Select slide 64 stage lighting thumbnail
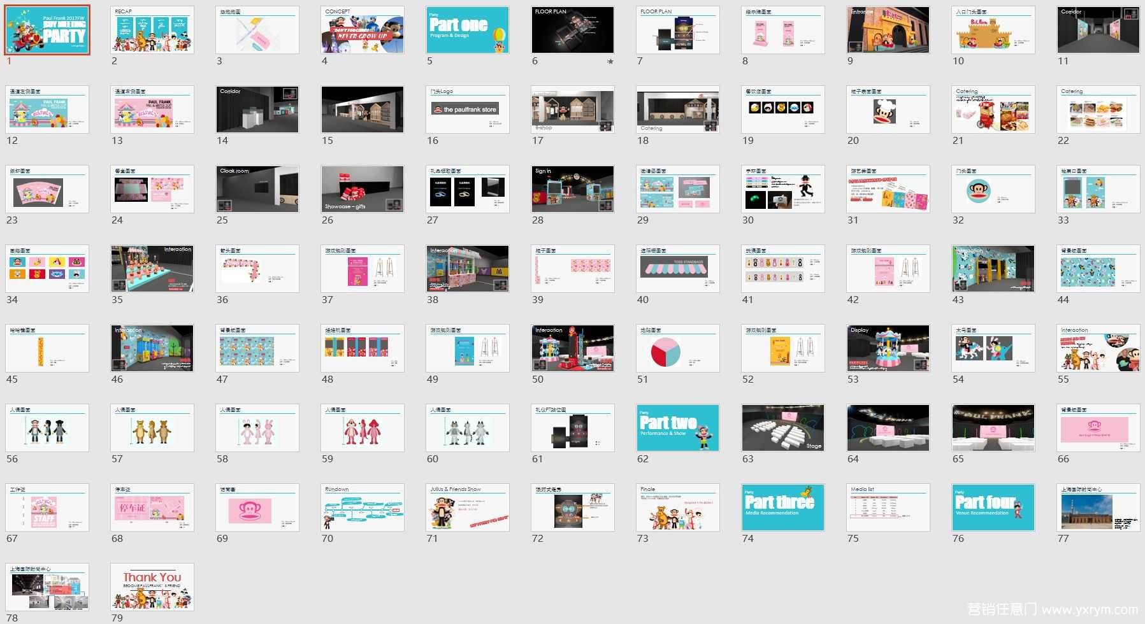The image size is (1145, 624). click(888, 428)
